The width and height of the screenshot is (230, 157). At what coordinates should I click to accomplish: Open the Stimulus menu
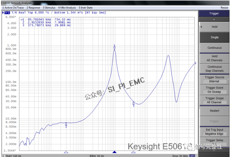pyautogui.click(x=49, y=8)
